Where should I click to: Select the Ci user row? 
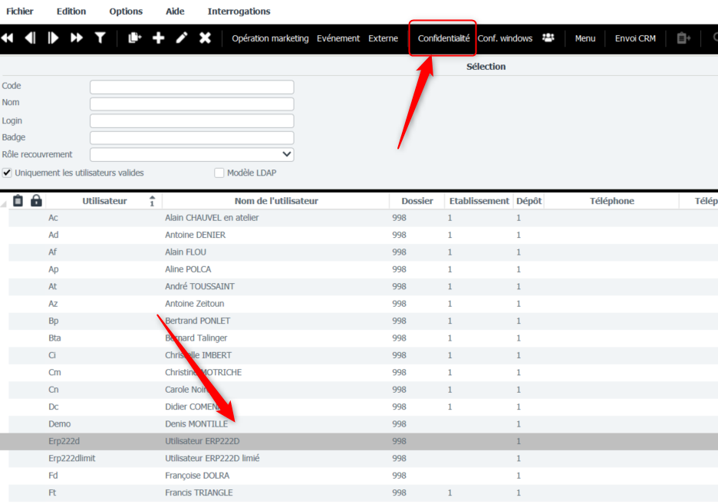[363, 355]
